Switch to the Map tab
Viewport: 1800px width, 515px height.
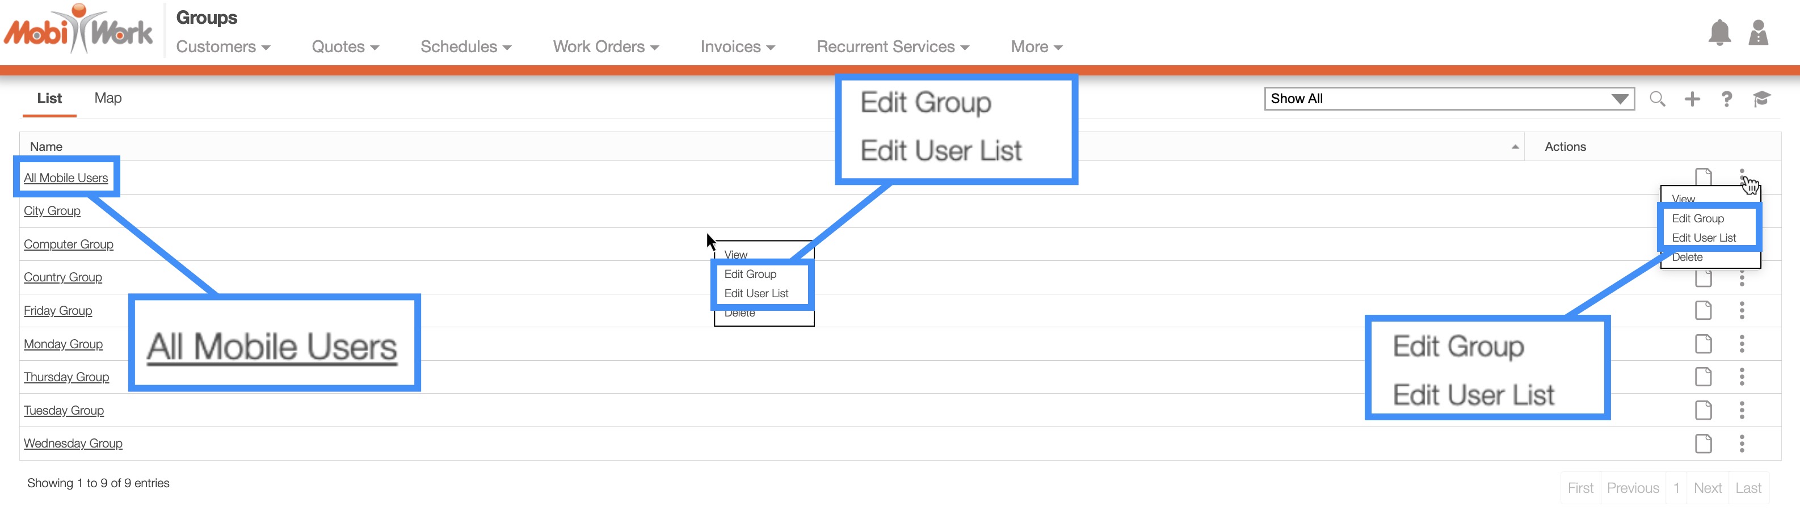coord(108,99)
